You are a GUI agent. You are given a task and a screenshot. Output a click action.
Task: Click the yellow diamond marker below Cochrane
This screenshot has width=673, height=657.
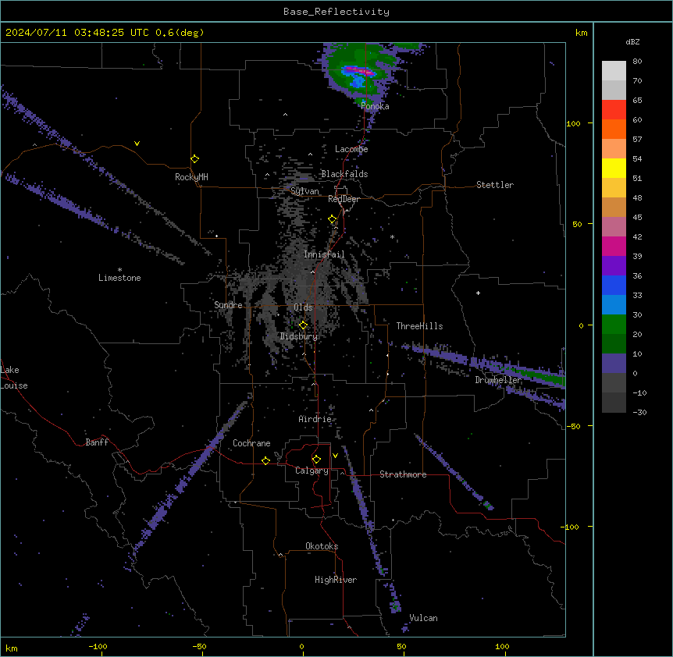click(265, 460)
